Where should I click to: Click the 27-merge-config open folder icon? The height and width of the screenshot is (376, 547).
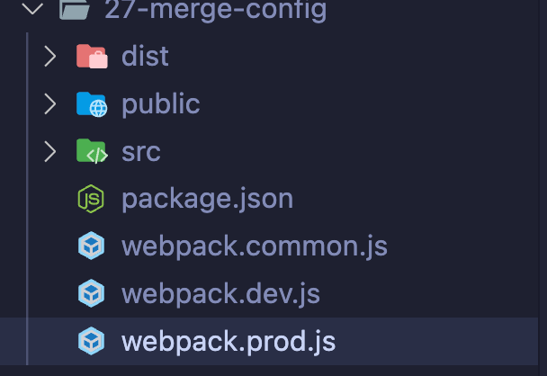click(75, 9)
